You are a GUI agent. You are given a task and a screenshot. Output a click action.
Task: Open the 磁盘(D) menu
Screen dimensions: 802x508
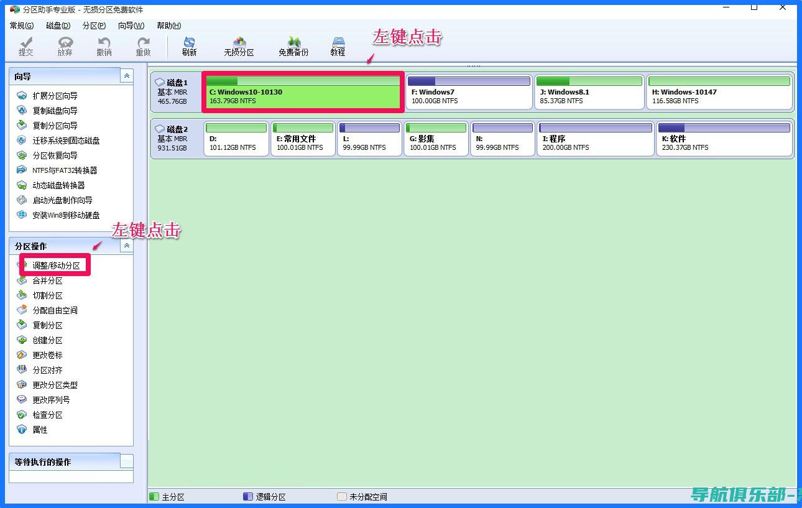pos(58,25)
